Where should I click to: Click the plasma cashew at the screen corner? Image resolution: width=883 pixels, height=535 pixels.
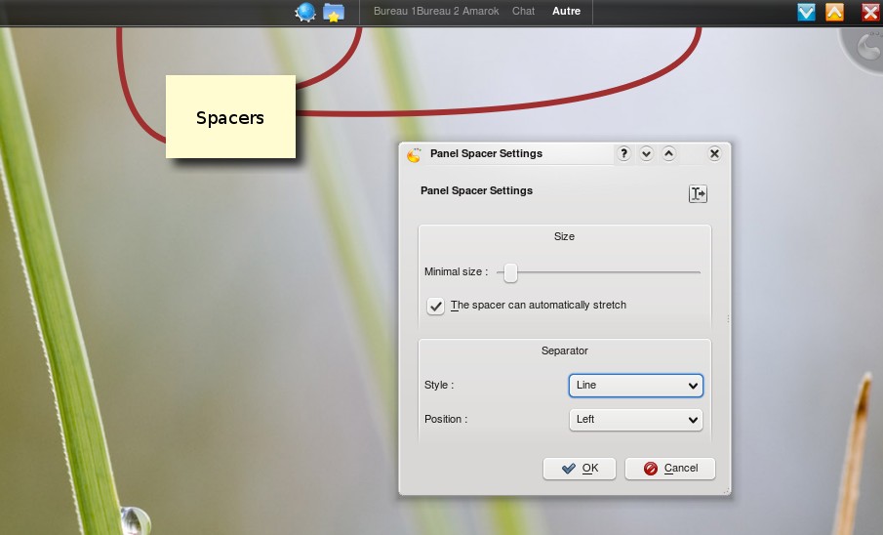[866, 46]
